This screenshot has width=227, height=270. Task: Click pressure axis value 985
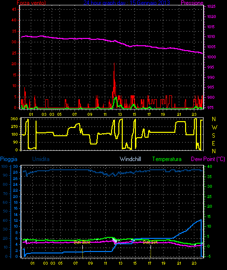pos(210,87)
